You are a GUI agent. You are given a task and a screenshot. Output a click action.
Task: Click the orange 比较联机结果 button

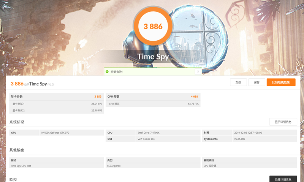coord(281,82)
